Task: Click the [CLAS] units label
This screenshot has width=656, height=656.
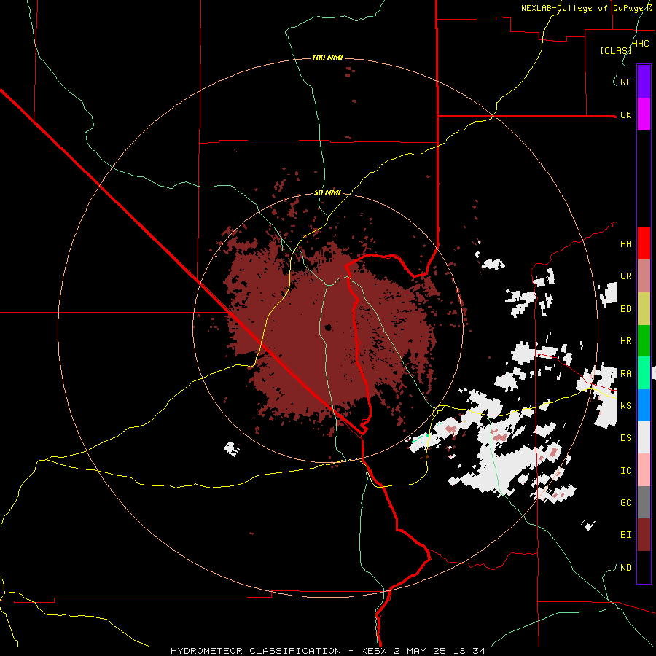Action: click(x=616, y=50)
